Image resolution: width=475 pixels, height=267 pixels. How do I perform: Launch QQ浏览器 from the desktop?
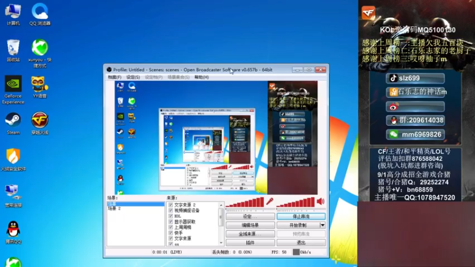pos(40,14)
